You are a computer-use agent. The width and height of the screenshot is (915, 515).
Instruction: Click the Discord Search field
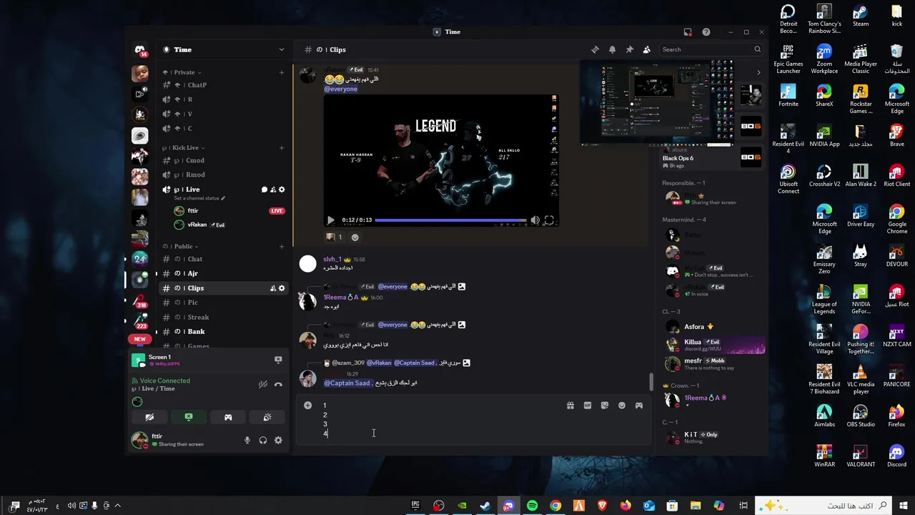[711, 49]
